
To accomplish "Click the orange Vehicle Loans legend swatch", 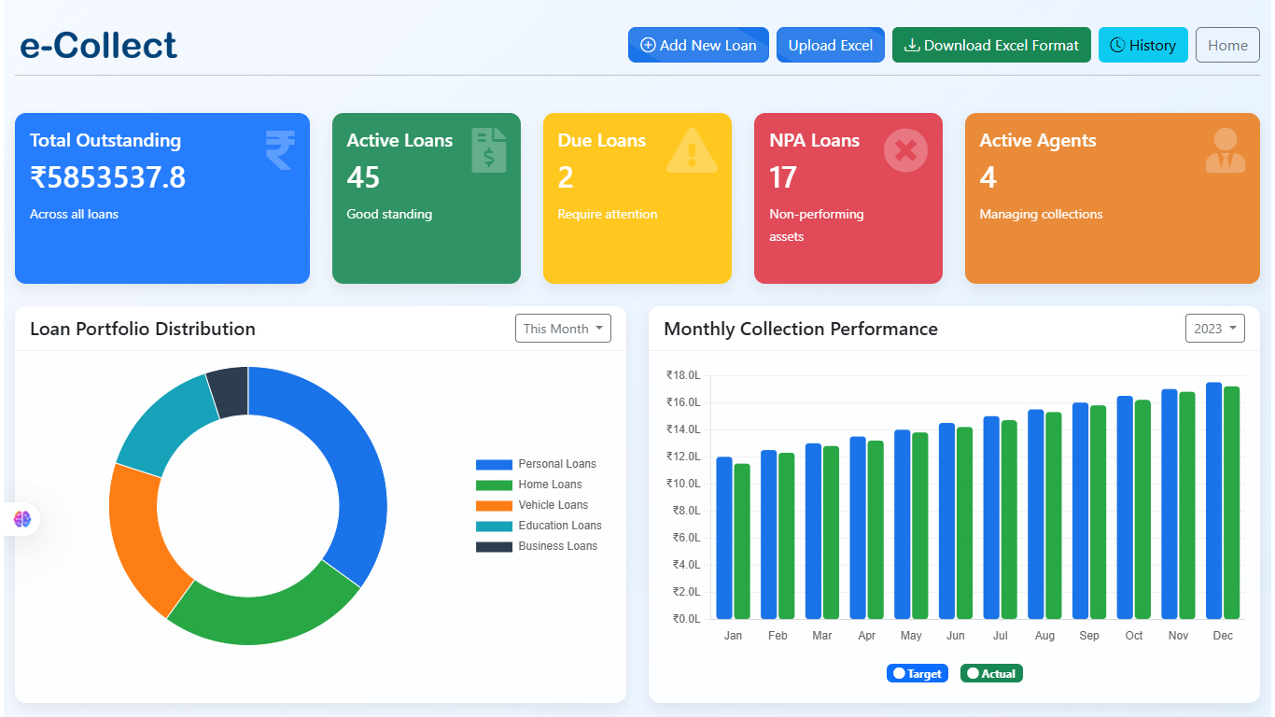I will point(494,505).
